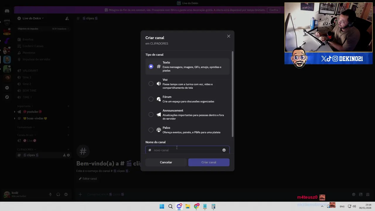Open Calculator from the taskbar

[213, 206]
